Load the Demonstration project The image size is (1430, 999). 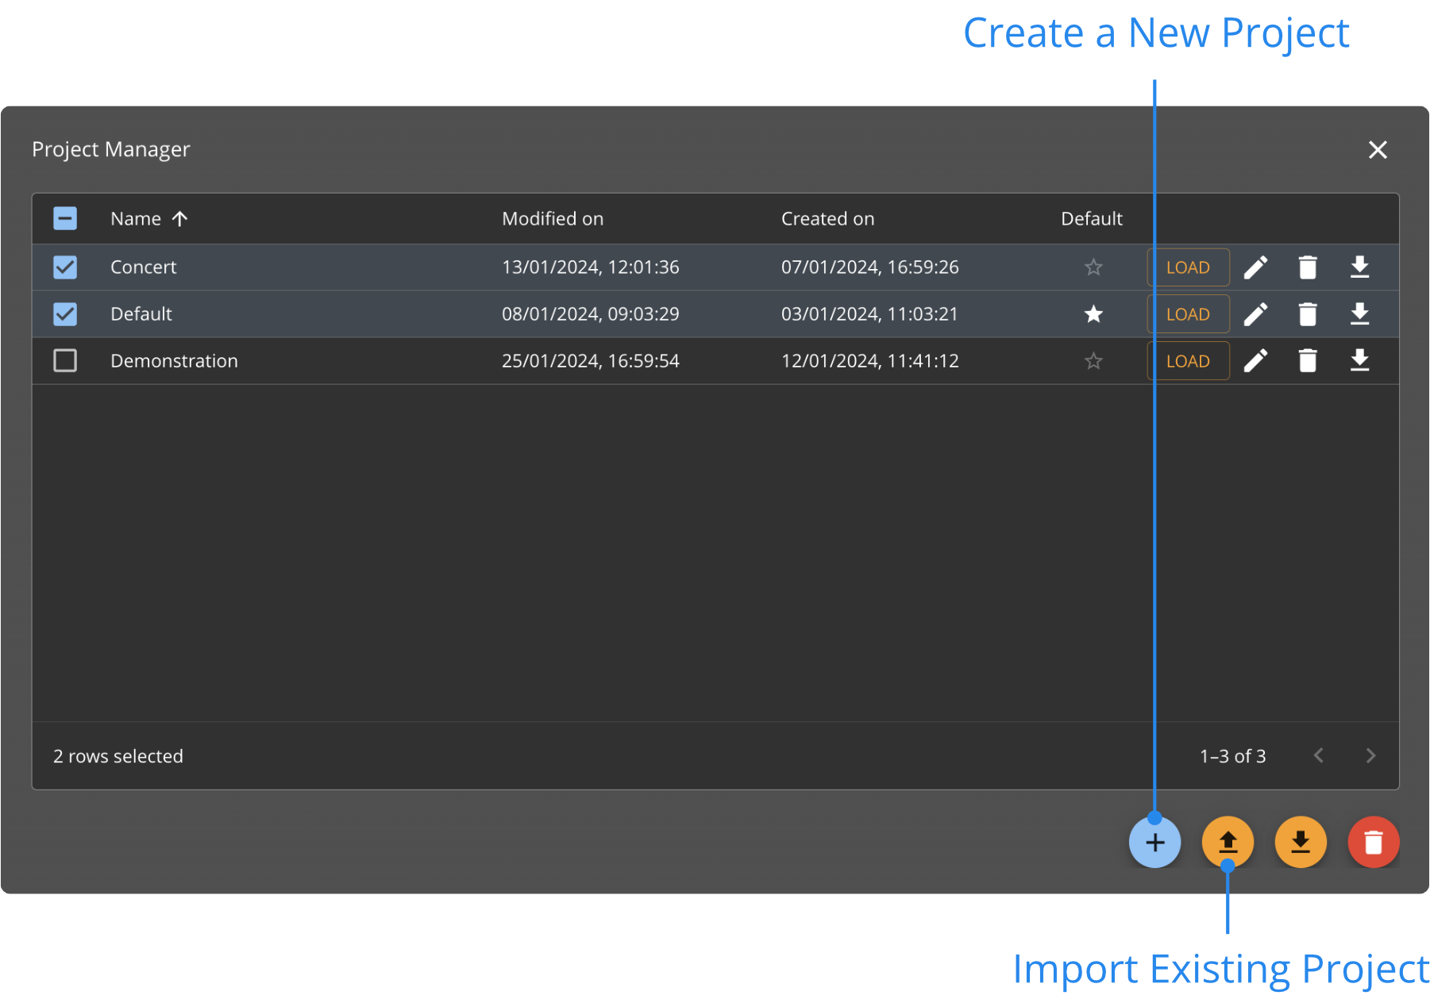click(1188, 361)
